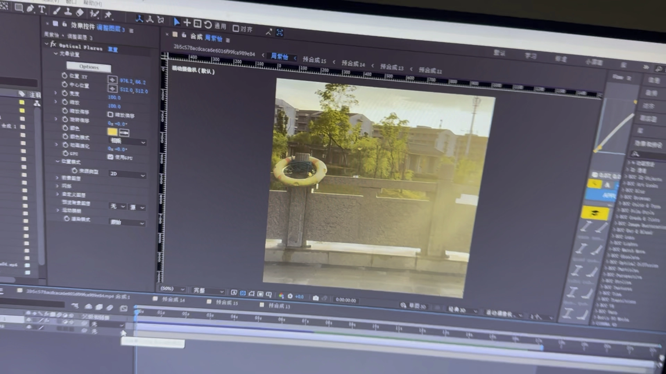666x374 pixels.
Task: Click the upper yellow point on the curve graph
Action: (x=635, y=102)
